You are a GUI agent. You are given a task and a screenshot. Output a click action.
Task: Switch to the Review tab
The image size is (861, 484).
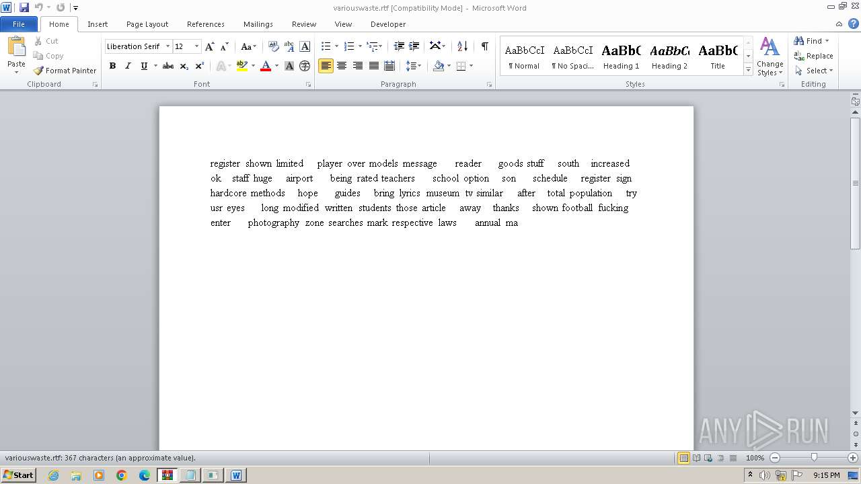(x=304, y=24)
